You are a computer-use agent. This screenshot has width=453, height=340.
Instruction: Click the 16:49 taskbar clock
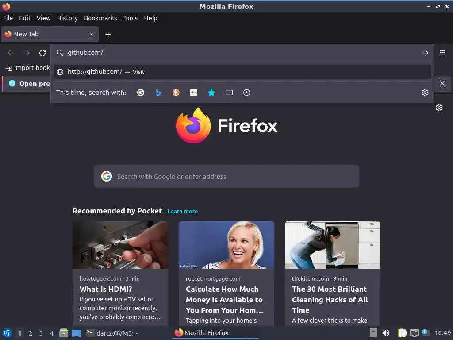(442, 333)
